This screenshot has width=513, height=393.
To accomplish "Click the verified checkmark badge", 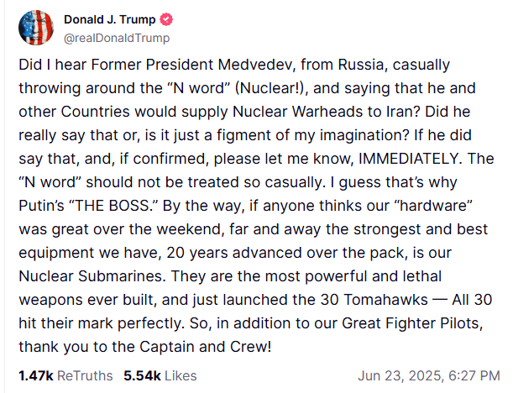I will click(x=166, y=20).
